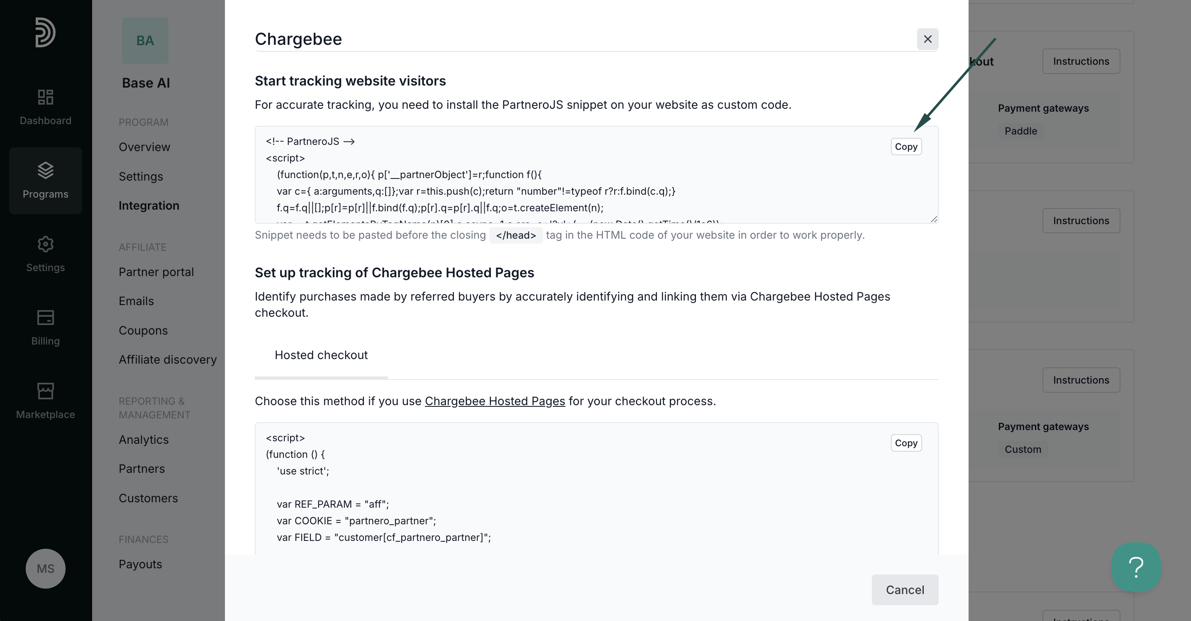Viewport: 1191px width, 621px height.
Task: Open the Dashboard grid icon
Action: [x=45, y=97]
